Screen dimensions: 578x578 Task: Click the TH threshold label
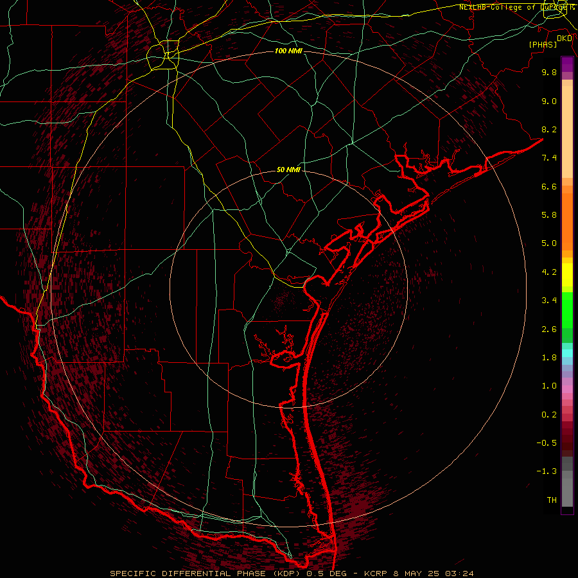pos(552,500)
